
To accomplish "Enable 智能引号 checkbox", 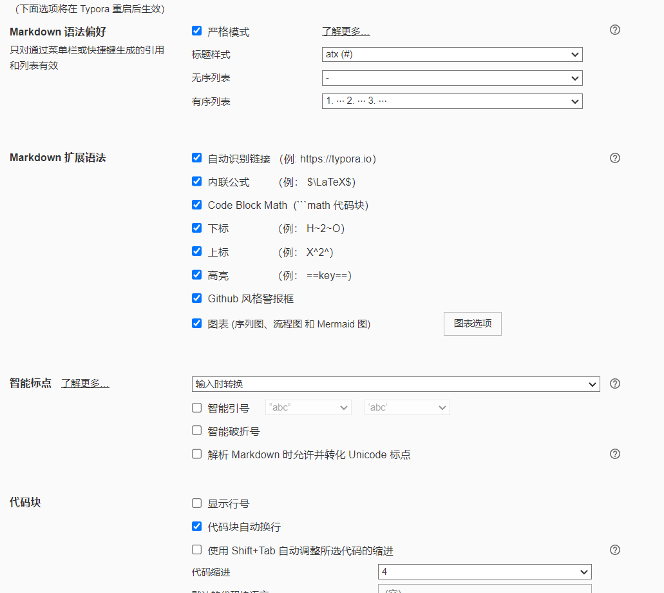I will 196,407.
